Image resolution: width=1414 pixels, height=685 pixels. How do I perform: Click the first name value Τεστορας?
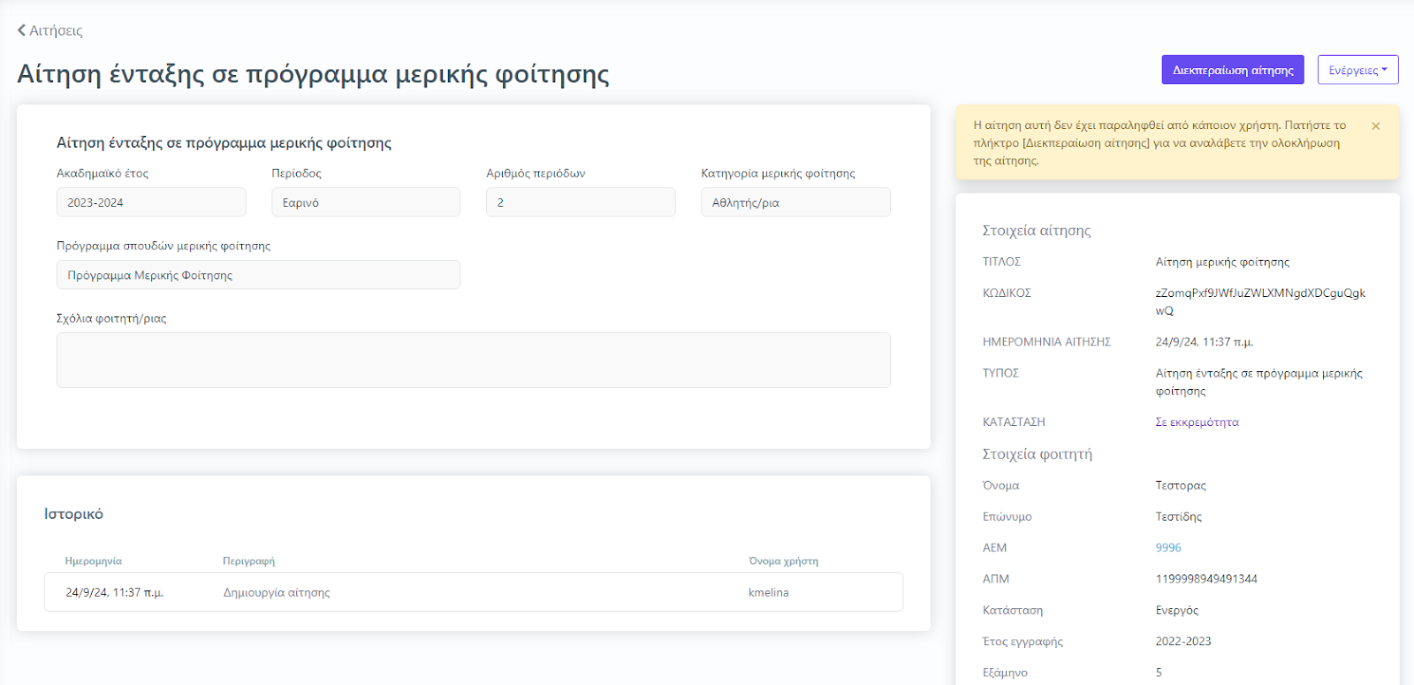1181,485
